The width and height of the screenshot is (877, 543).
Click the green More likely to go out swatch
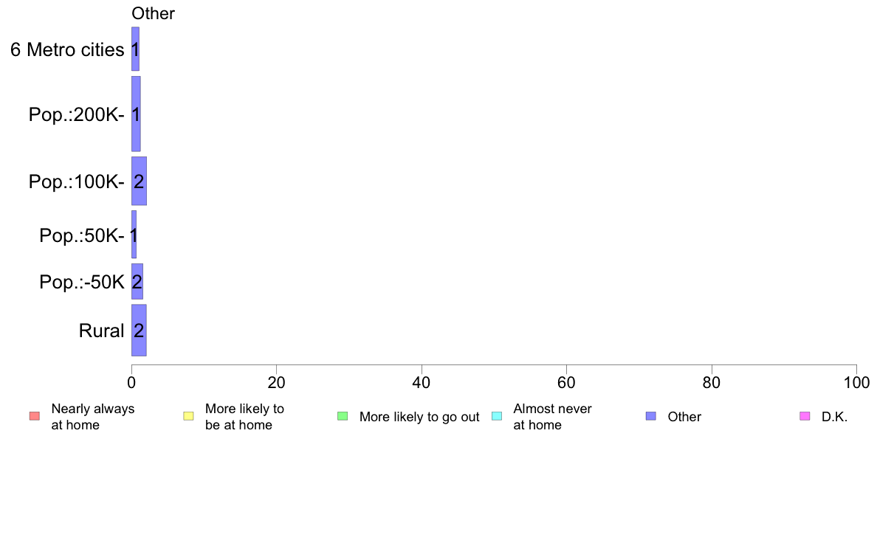[343, 416]
